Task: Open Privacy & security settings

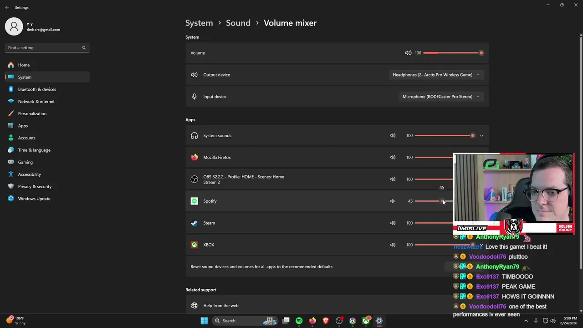Action: 47,187
